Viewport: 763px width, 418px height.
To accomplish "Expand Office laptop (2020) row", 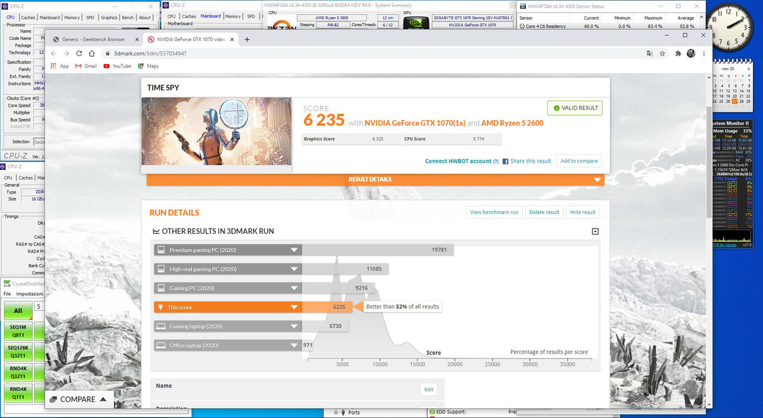I will pos(294,346).
